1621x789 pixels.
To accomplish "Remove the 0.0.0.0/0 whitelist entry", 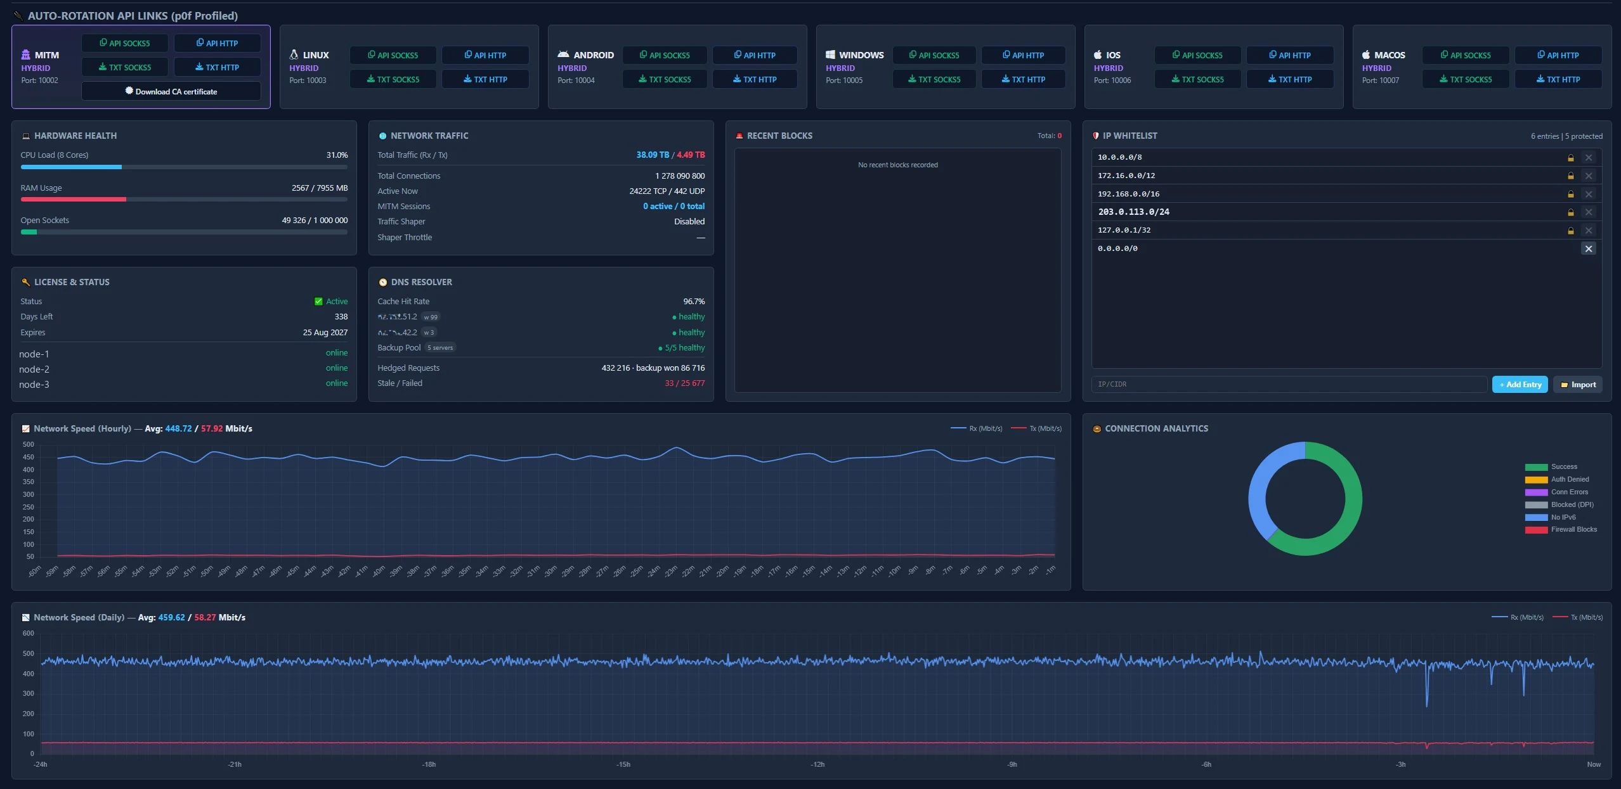I will (1588, 248).
